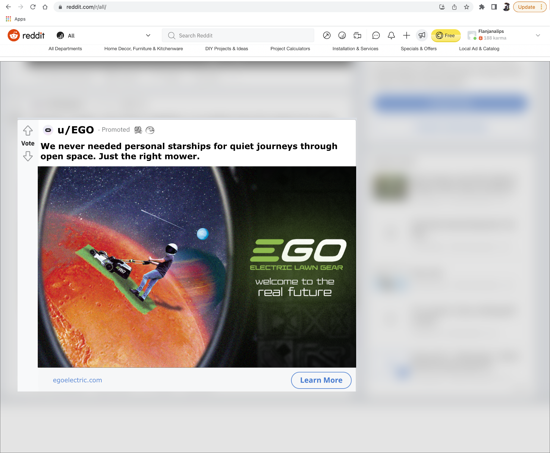Open the Apps bookmarks shortcut
Viewport: 550px width, 453px height.
click(15, 19)
